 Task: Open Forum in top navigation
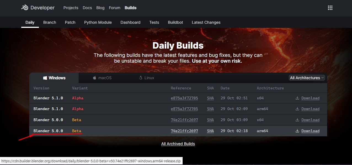point(114,8)
